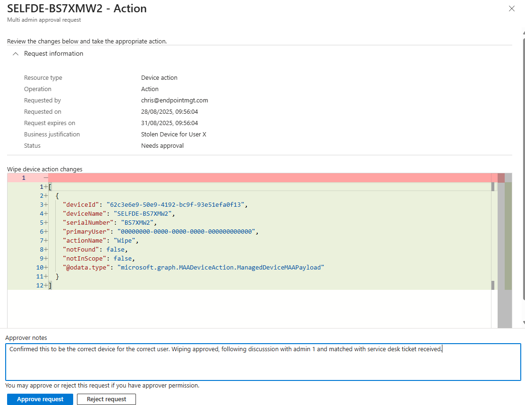Click the 'Request expires on' field label
The height and width of the screenshot is (405, 525).
(50, 123)
